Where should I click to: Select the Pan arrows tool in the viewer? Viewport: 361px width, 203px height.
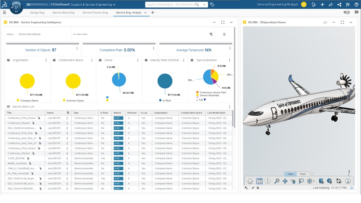pos(285,181)
